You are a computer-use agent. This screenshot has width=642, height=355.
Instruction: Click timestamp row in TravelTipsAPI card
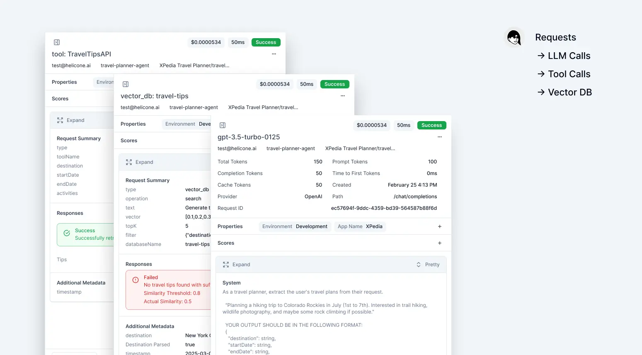(69, 292)
